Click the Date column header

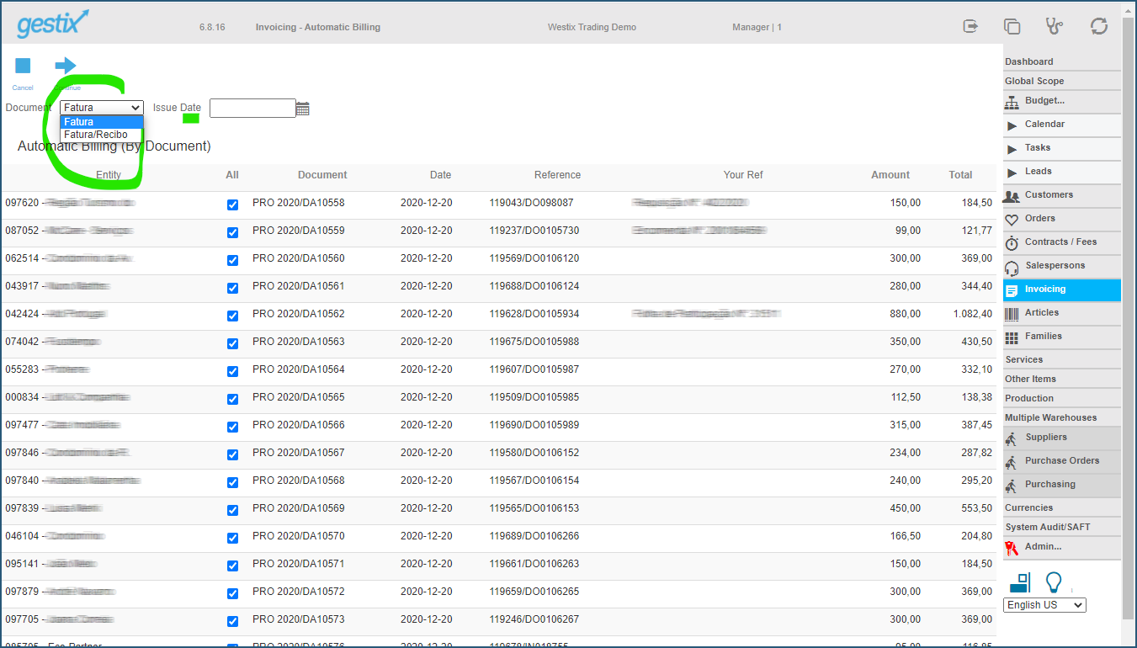(440, 175)
